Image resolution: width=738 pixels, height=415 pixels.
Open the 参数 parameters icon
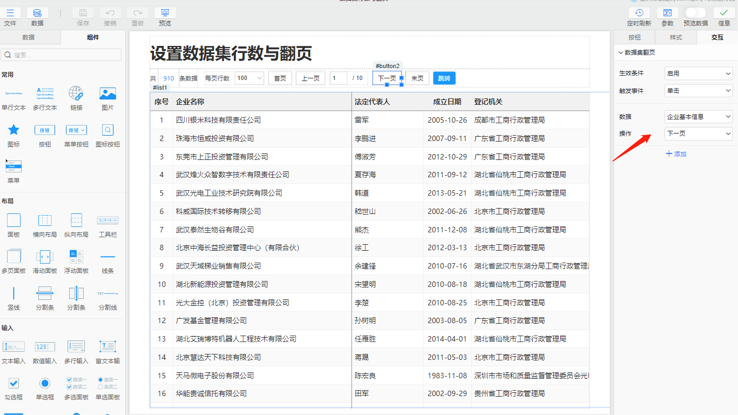(667, 14)
